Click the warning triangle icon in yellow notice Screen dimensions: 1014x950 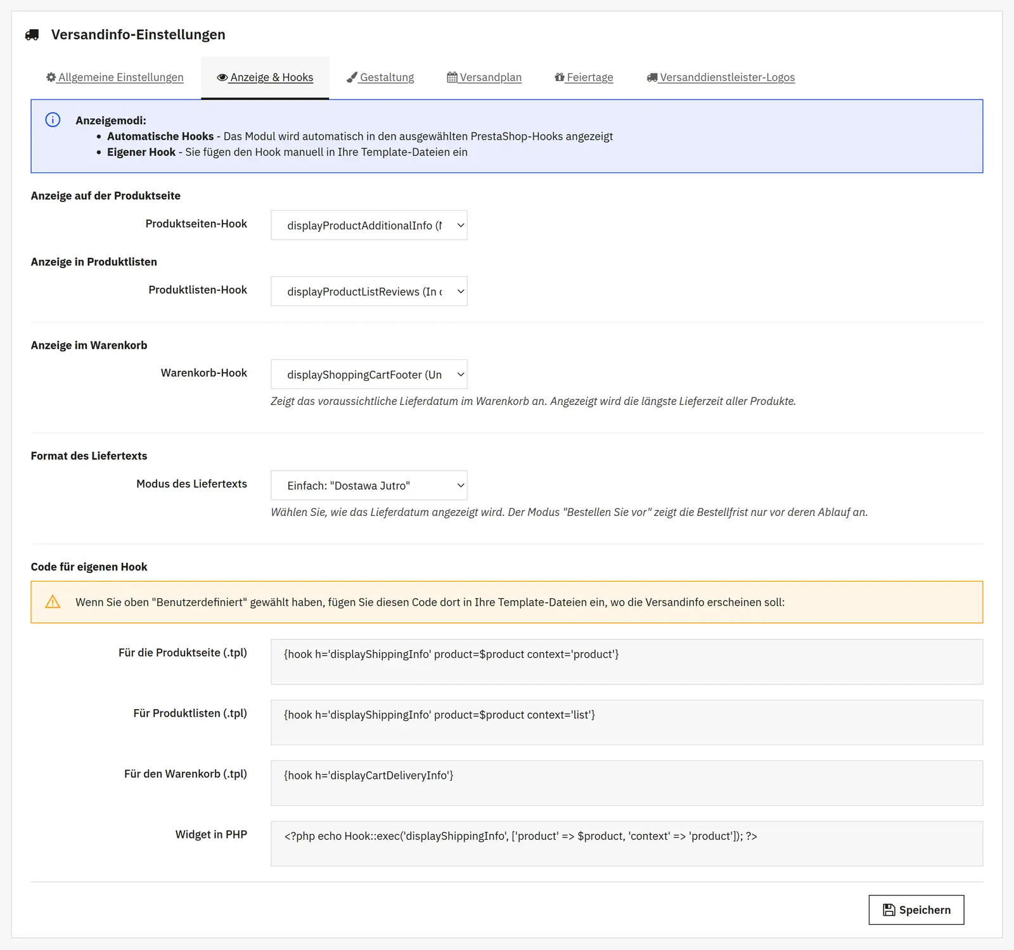pos(53,602)
